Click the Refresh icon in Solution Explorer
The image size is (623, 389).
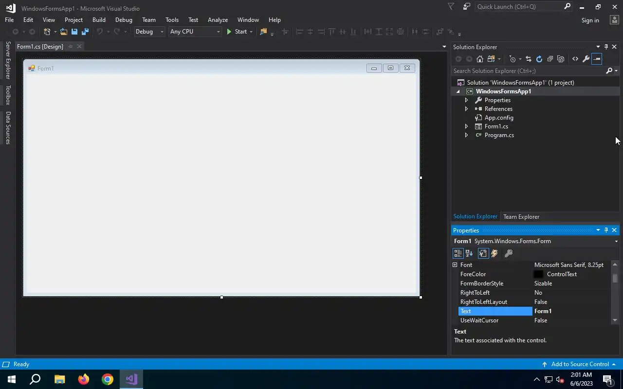click(539, 59)
